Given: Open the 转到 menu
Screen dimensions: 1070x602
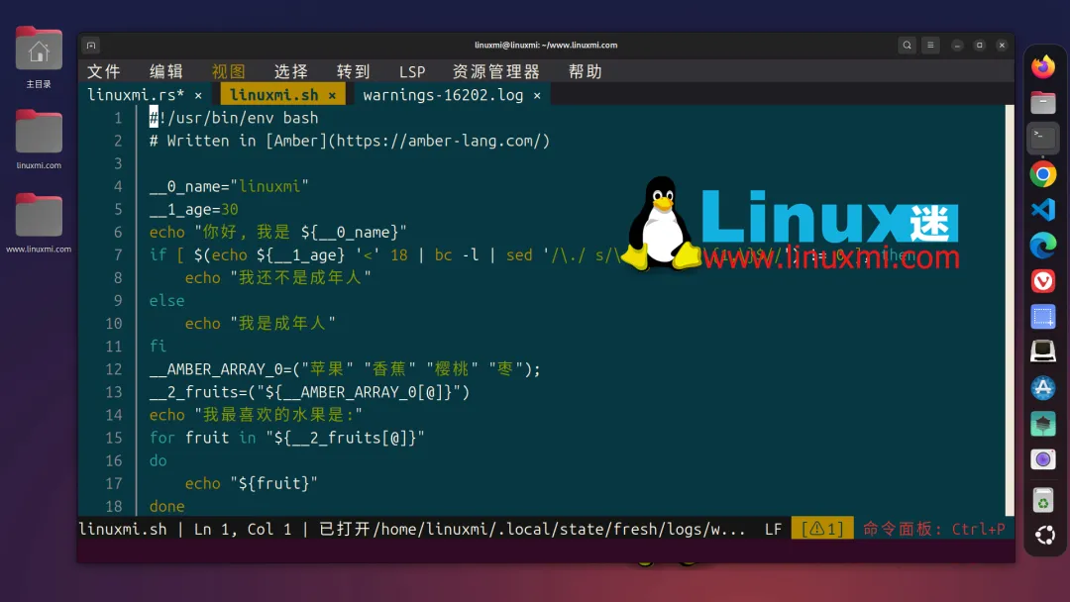Looking at the screenshot, I should [x=353, y=71].
